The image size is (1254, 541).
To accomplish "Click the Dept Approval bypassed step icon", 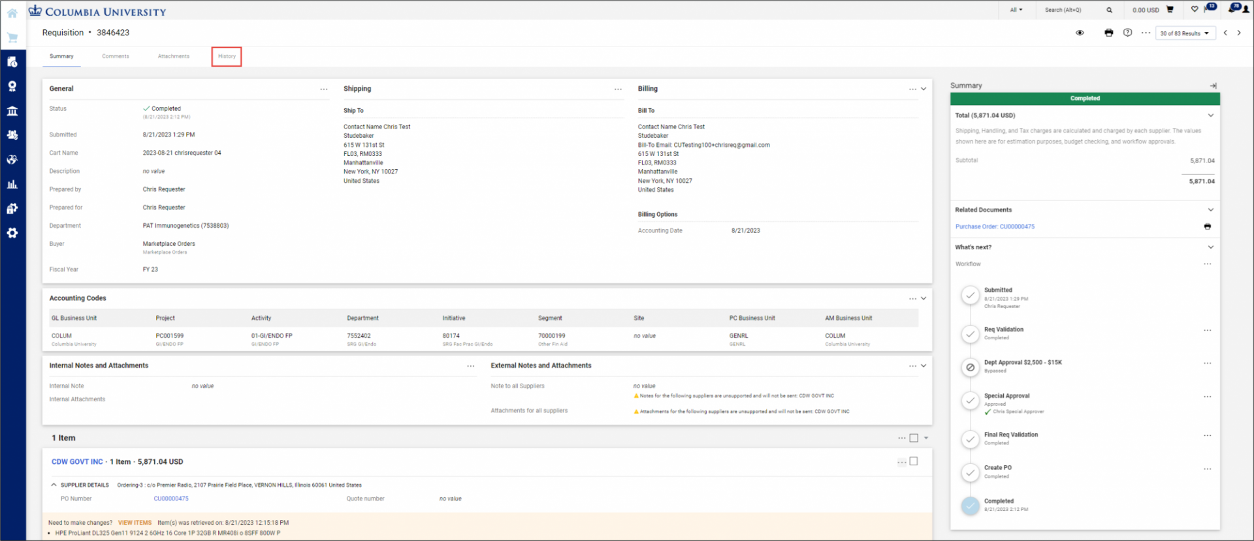I will point(971,367).
